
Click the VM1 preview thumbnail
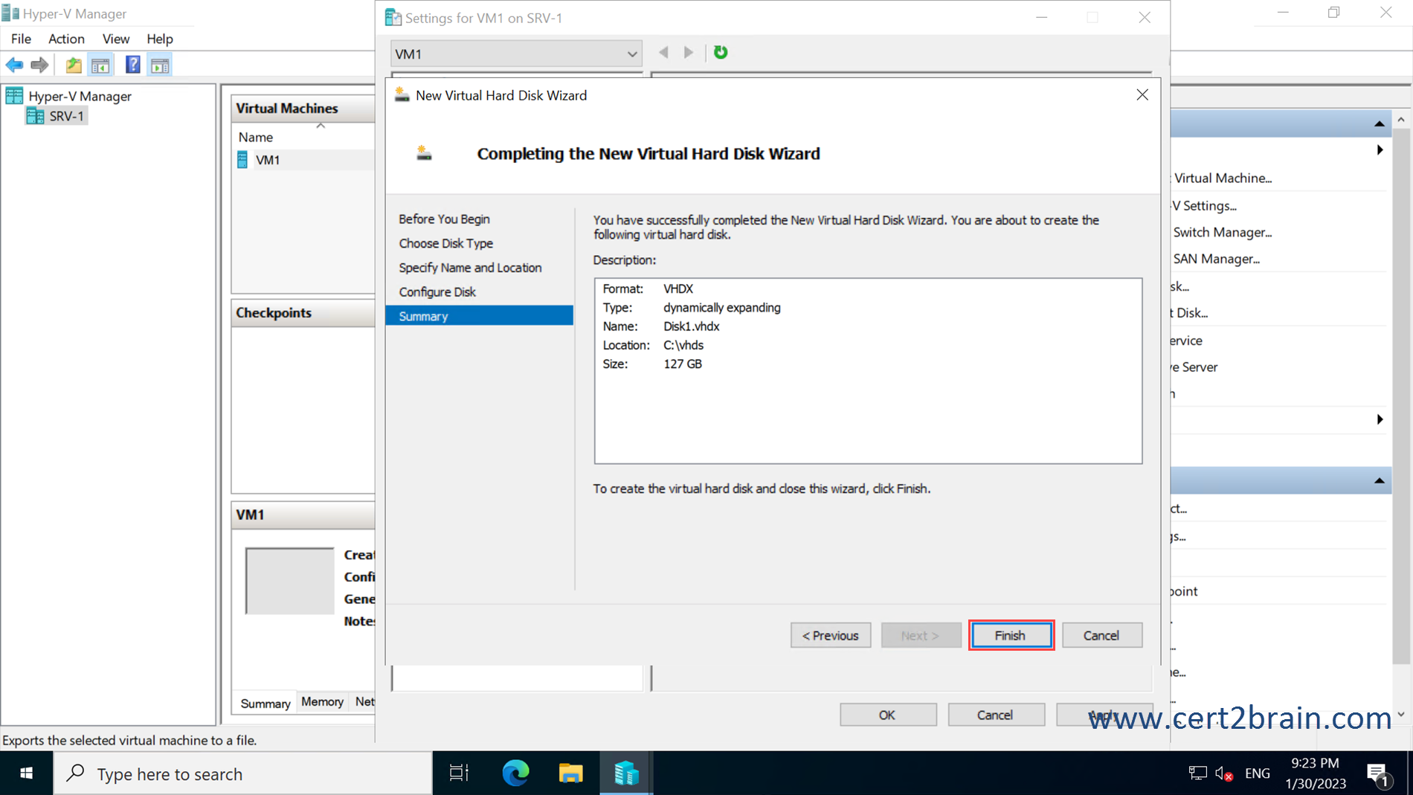tap(290, 581)
